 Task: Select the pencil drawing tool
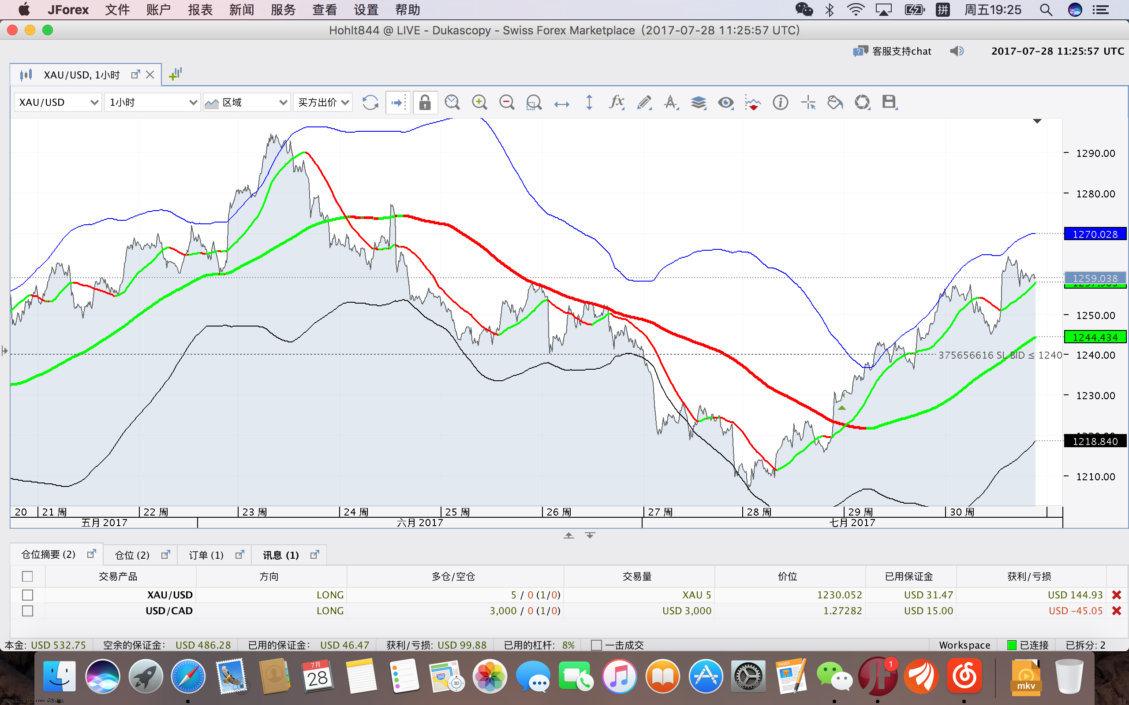coord(644,103)
